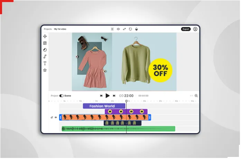
Task: Click the track audio toggle icon
Action: click(x=52, y=118)
